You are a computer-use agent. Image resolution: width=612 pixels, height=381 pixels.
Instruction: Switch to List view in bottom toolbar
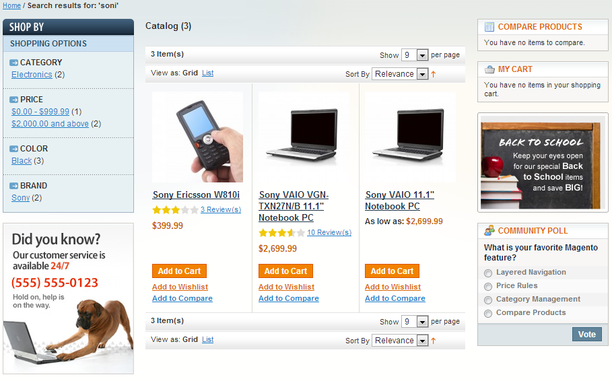pyautogui.click(x=207, y=340)
